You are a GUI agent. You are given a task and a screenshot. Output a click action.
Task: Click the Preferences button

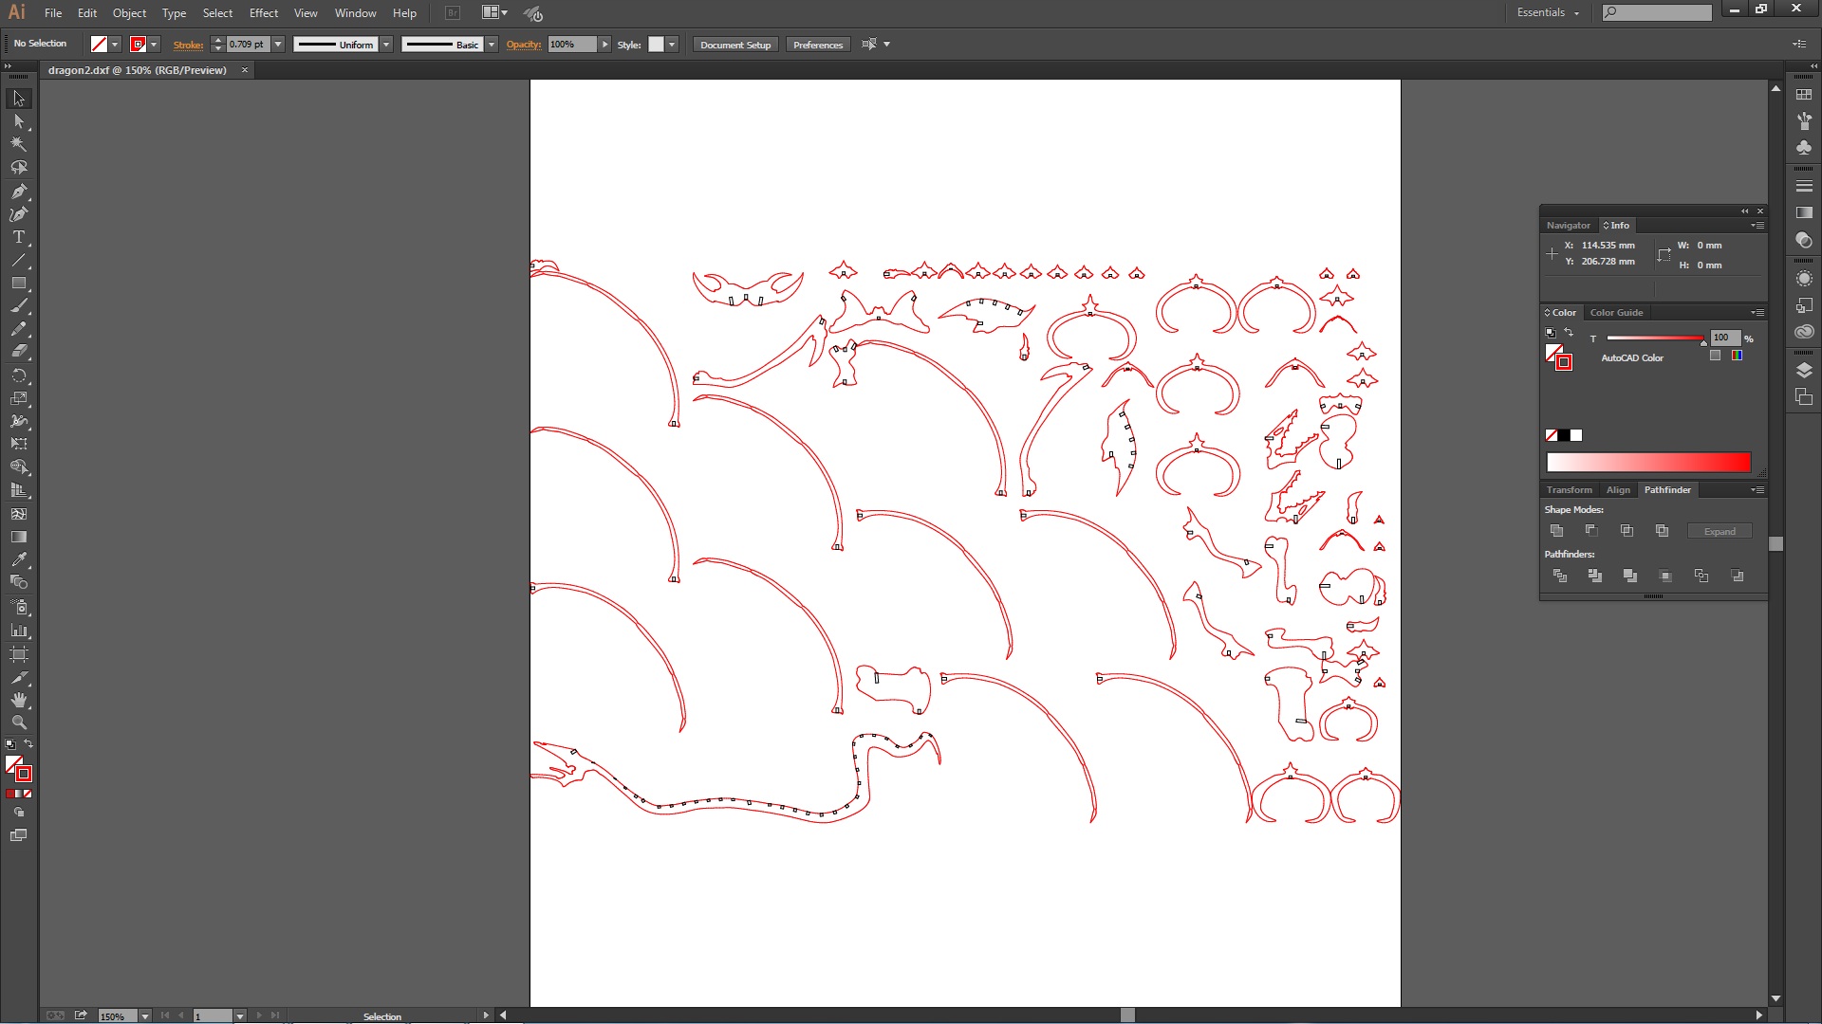817,45
